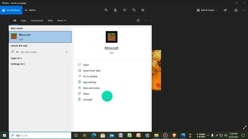Click the photo partially visible in Photos window
Viewport: 248px width, 139px height.
tap(157, 70)
